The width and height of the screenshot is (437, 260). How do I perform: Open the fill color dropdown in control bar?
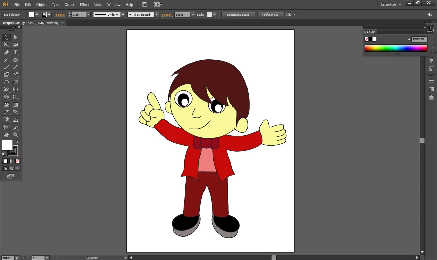pos(37,15)
